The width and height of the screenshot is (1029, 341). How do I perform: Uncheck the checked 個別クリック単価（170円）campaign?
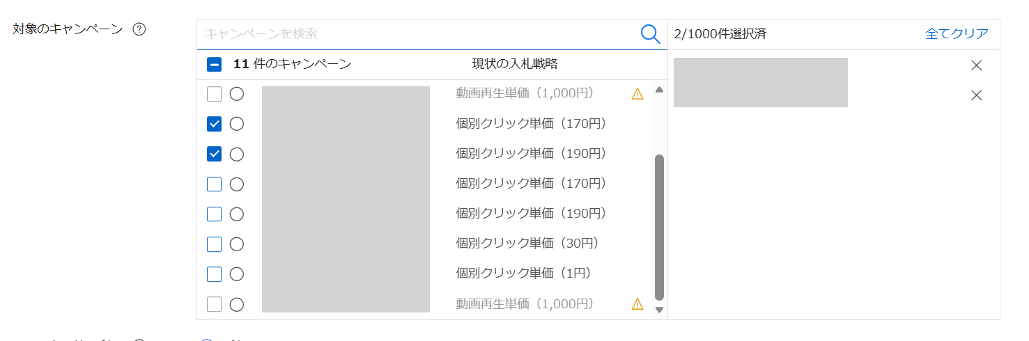pyautogui.click(x=215, y=124)
